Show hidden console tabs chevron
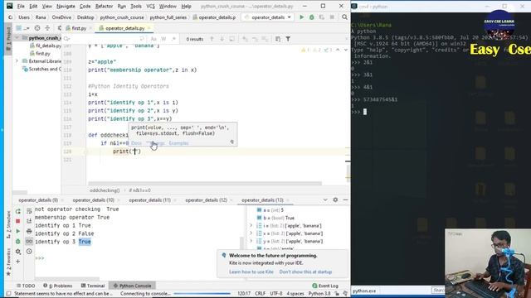Image resolution: width=531 pixels, height=298 pixels. pyautogui.click(x=325, y=200)
